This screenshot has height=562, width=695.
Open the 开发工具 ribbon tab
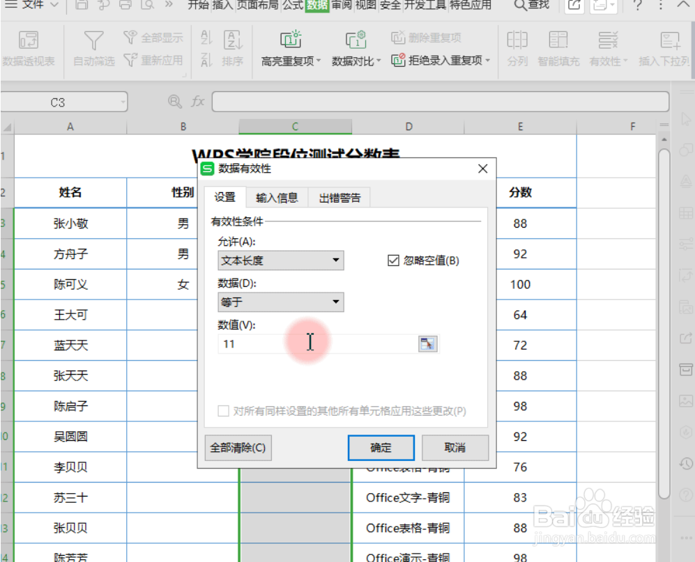(x=425, y=6)
